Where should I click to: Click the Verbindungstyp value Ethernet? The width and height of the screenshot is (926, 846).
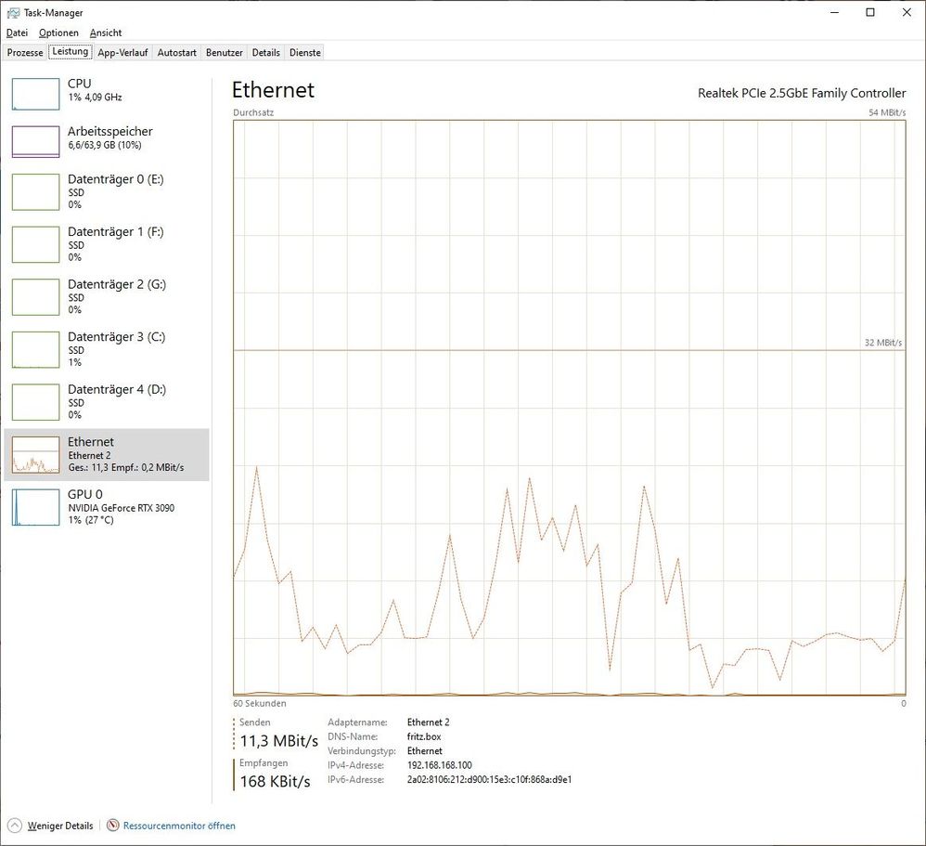coord(425,751)
